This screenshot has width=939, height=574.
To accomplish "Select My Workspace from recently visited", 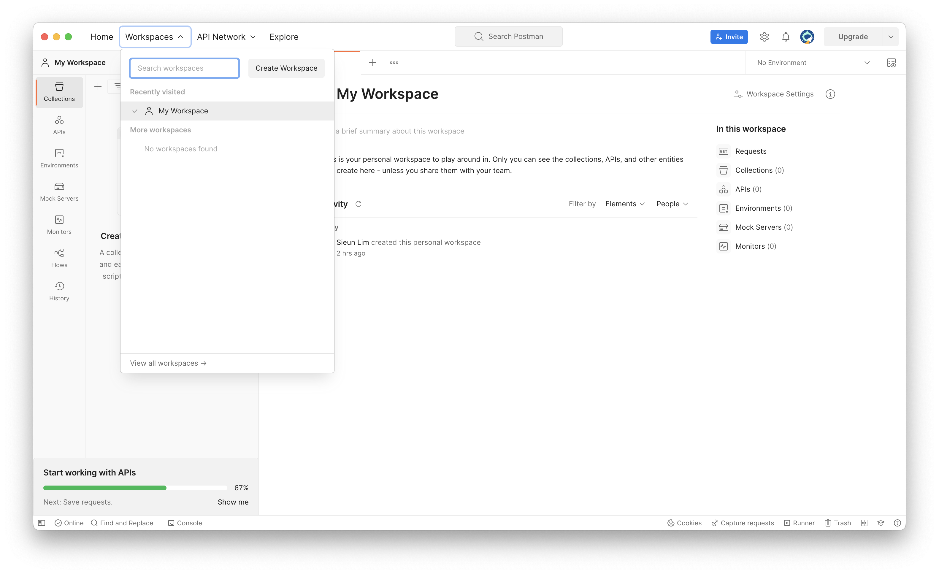I will point(183,111).
